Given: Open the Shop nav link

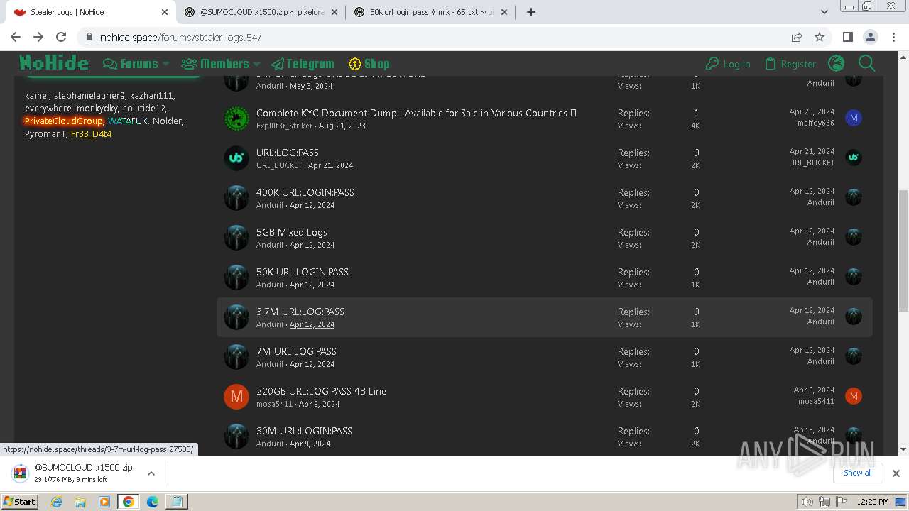Looking at the screenshot, I should 369,64.
